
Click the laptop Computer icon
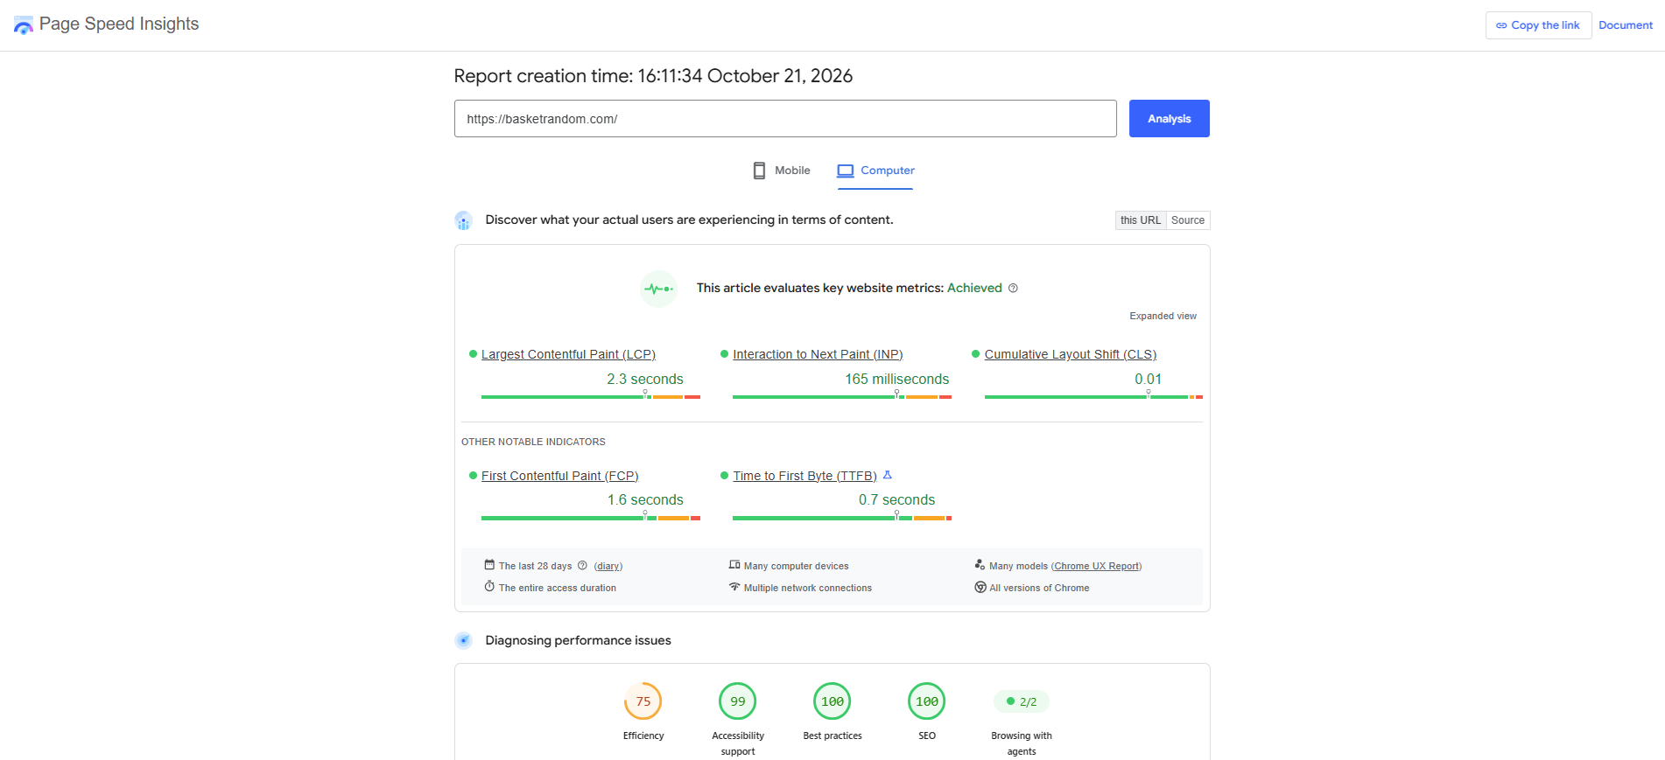pos(846,171)
